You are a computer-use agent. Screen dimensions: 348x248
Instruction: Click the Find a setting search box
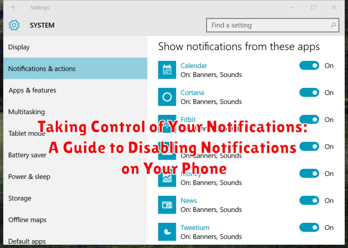[x=273, y=25]
